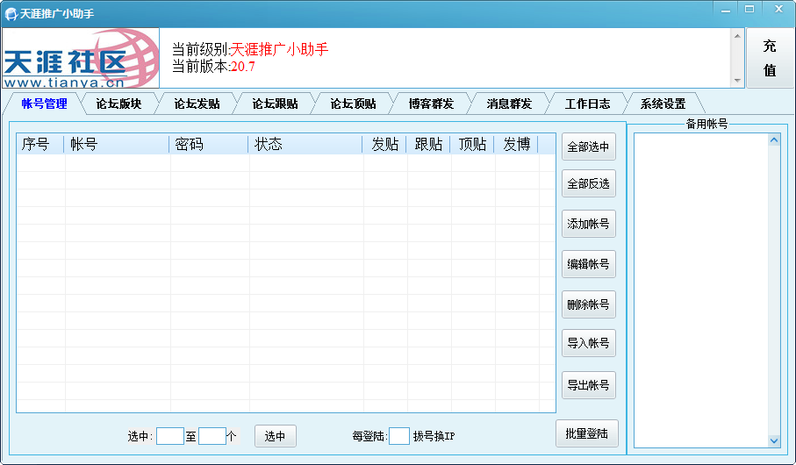Switch to the 消息群发 tab
The image size is (796, 465).
click(509, 104)
